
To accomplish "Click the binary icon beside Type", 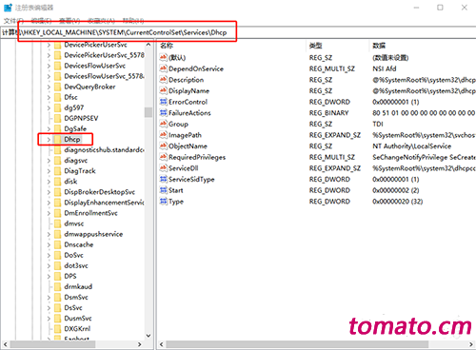I will [x=163, y=202].
